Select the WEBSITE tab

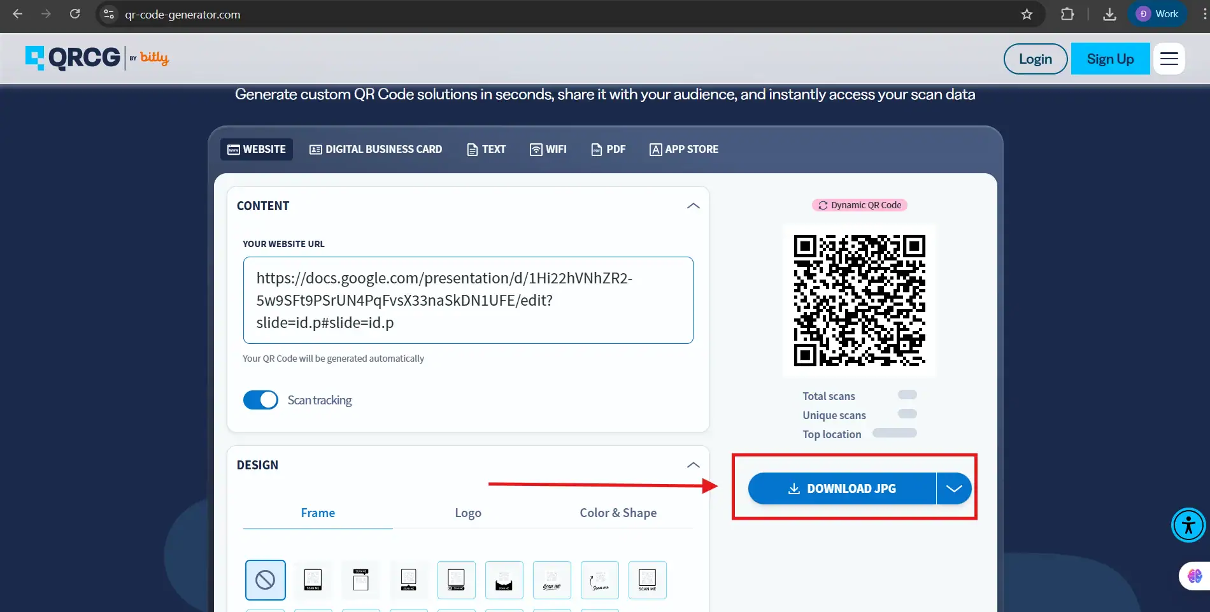point(257,149)
